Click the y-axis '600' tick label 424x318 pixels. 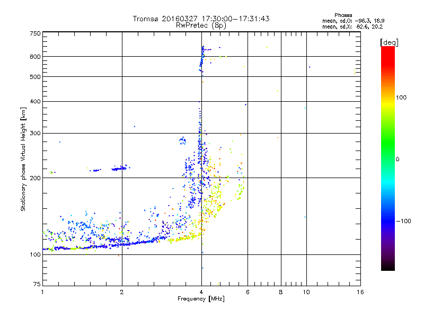tap(35, 57)
